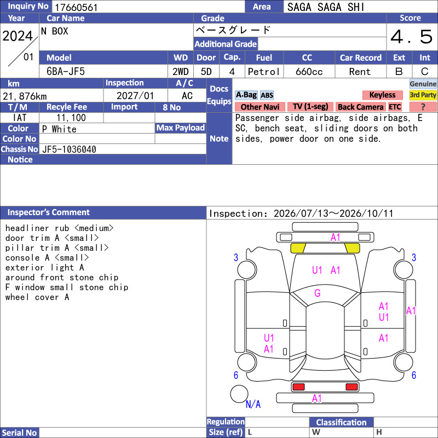
Task: Select the mileage 21,876km
Action: coord(25,96)
